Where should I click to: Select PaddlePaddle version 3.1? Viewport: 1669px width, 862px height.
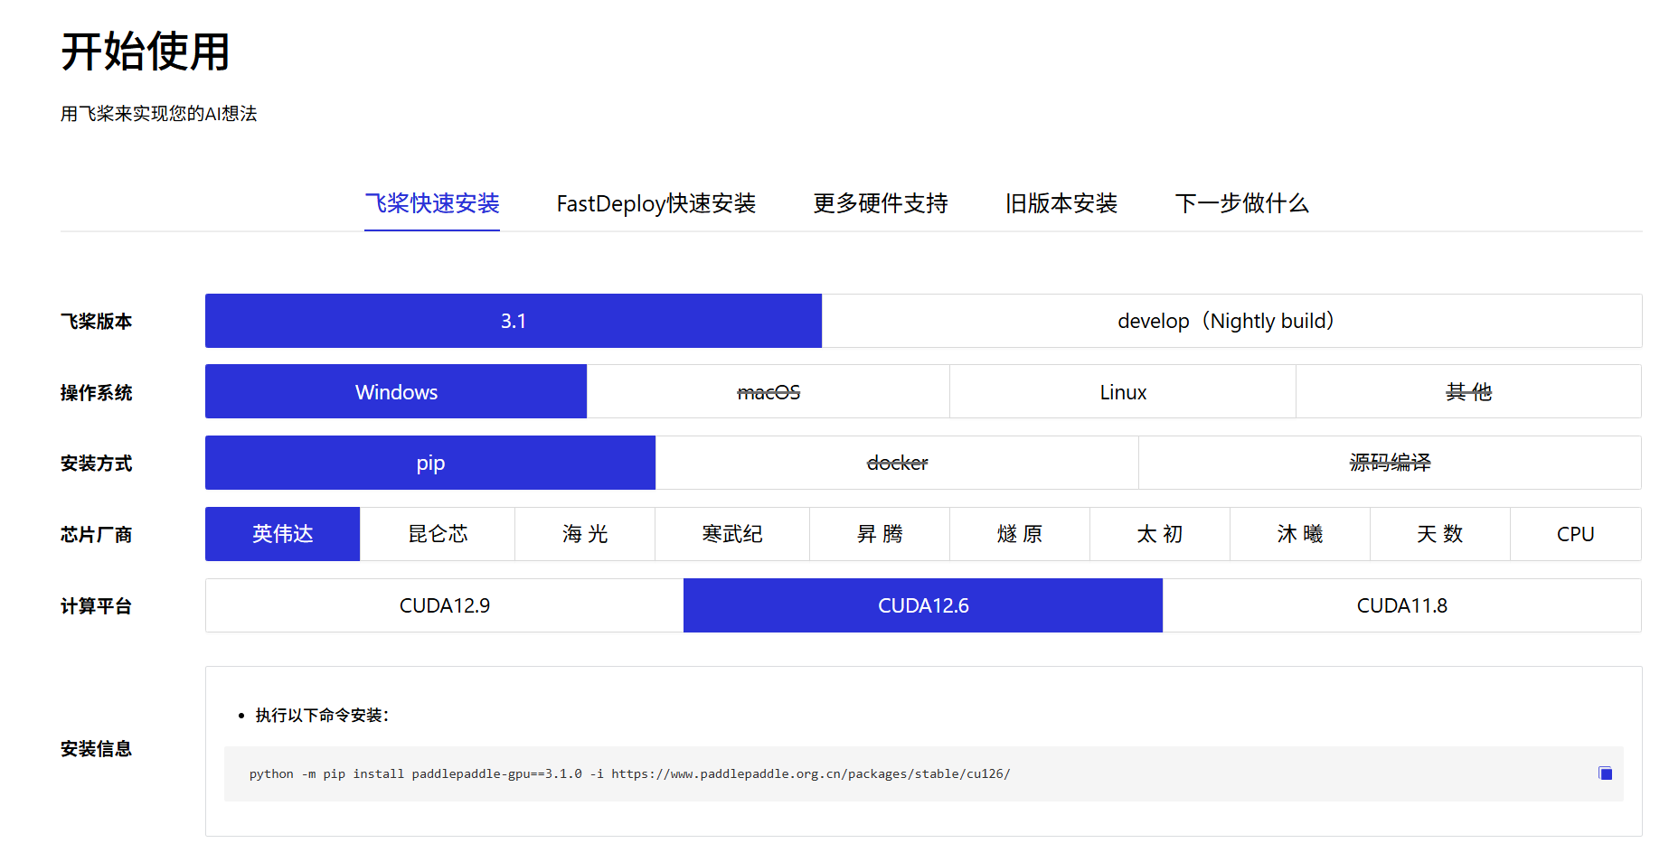point(513,321)
